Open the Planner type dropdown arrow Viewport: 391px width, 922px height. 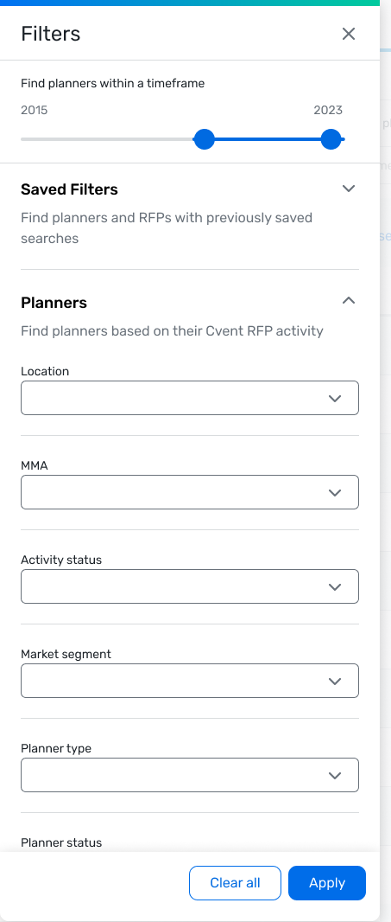pyautogui.click(x=335, y=775)
